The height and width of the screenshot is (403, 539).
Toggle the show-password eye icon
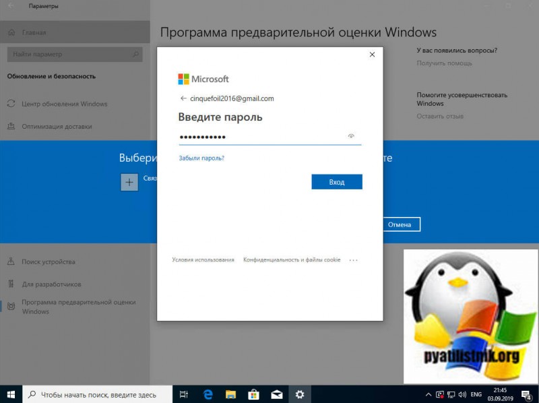pyautogui.click(x=351, y=136)
